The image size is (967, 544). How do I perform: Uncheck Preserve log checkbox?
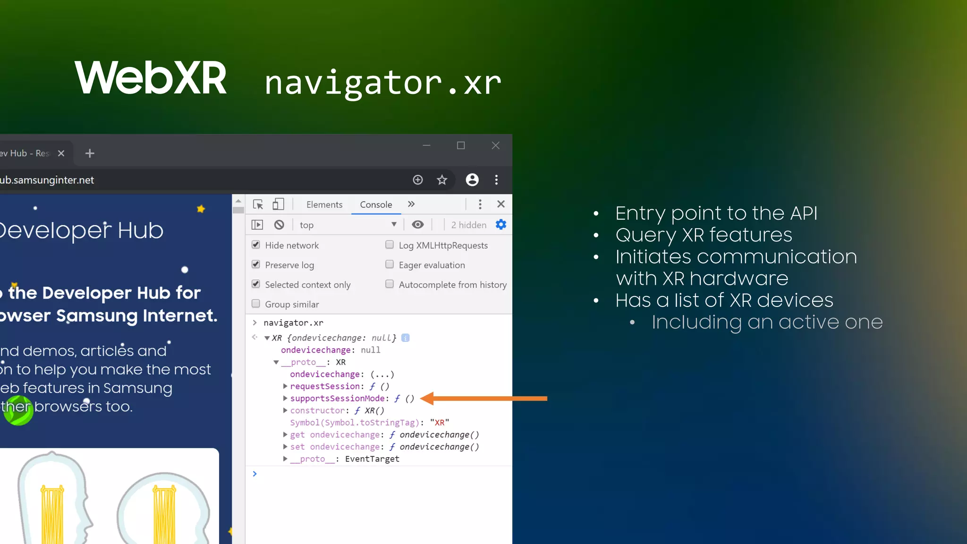(x=256, y=264)
